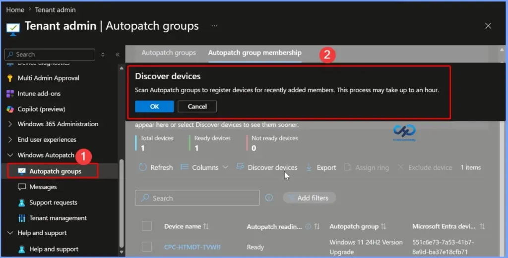
Task: Click the Tenant admin monitor icon in header
Action: (x=13, y=29)
